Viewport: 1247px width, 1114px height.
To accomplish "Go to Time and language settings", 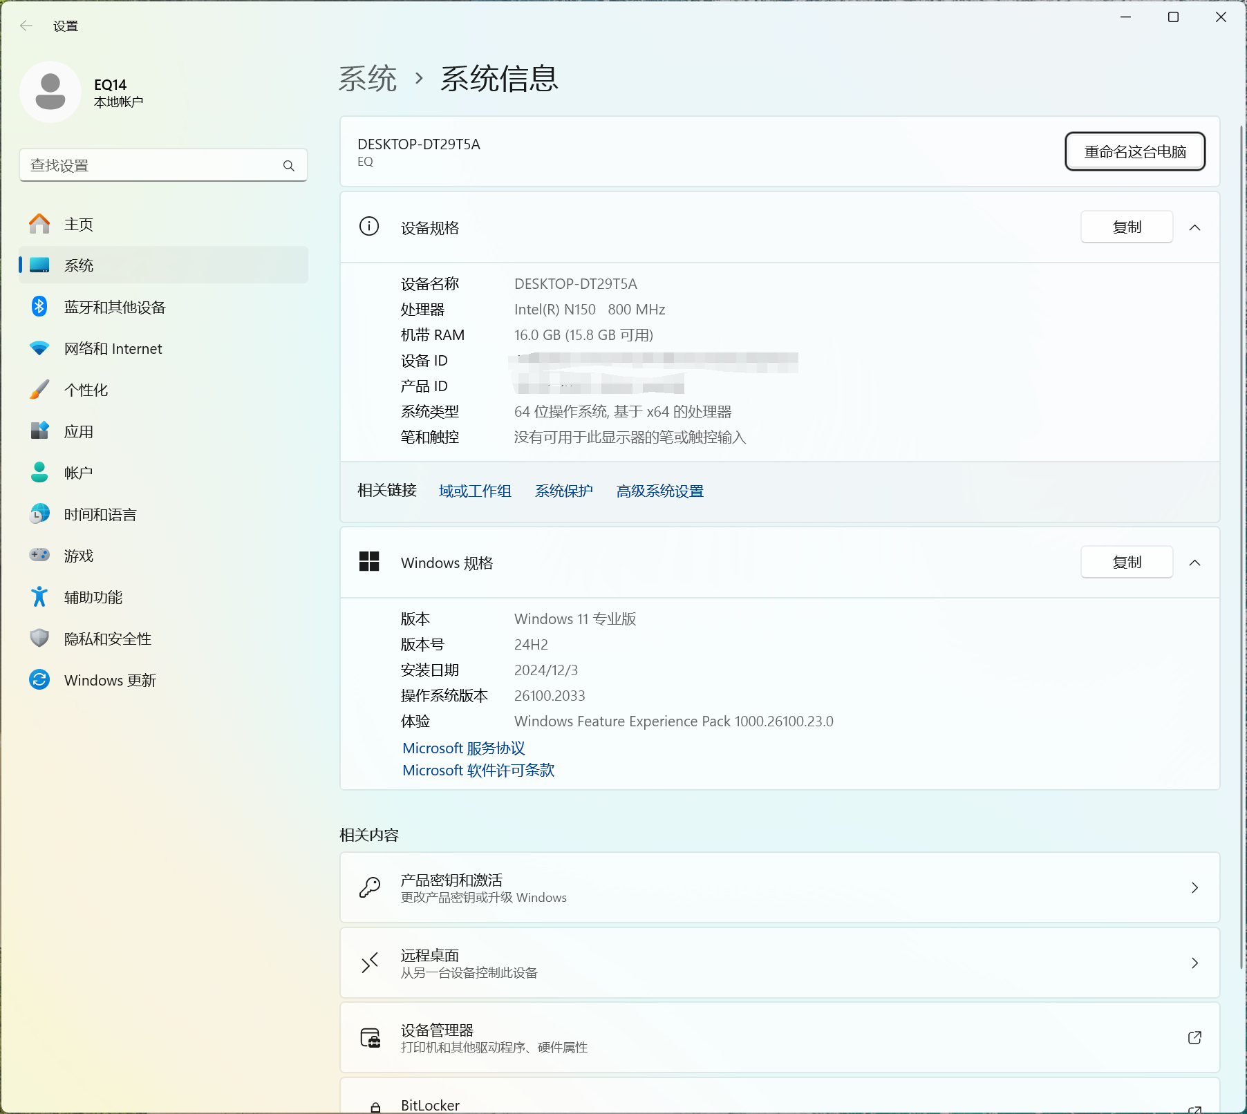I will (x=100, y=514).
